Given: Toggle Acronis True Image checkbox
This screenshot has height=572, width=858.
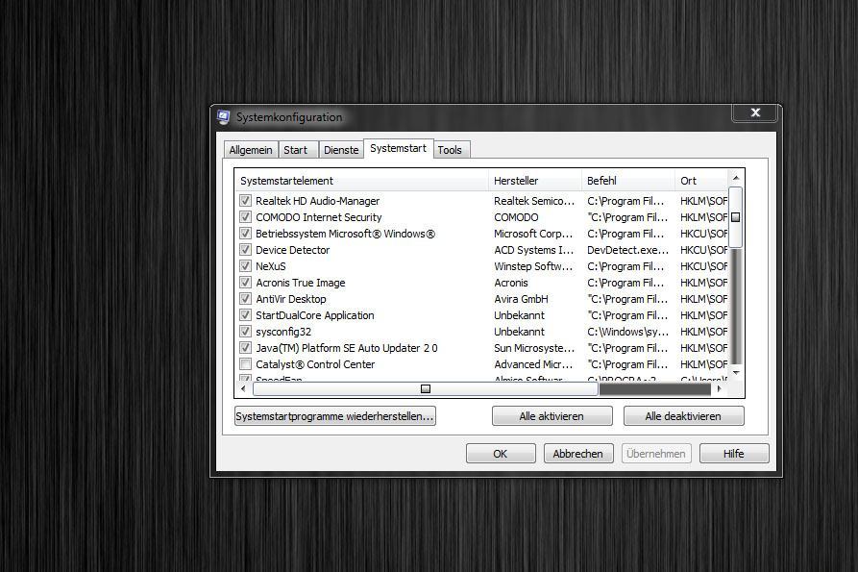Looking at the screenshot, I should [x=246, y=283].
